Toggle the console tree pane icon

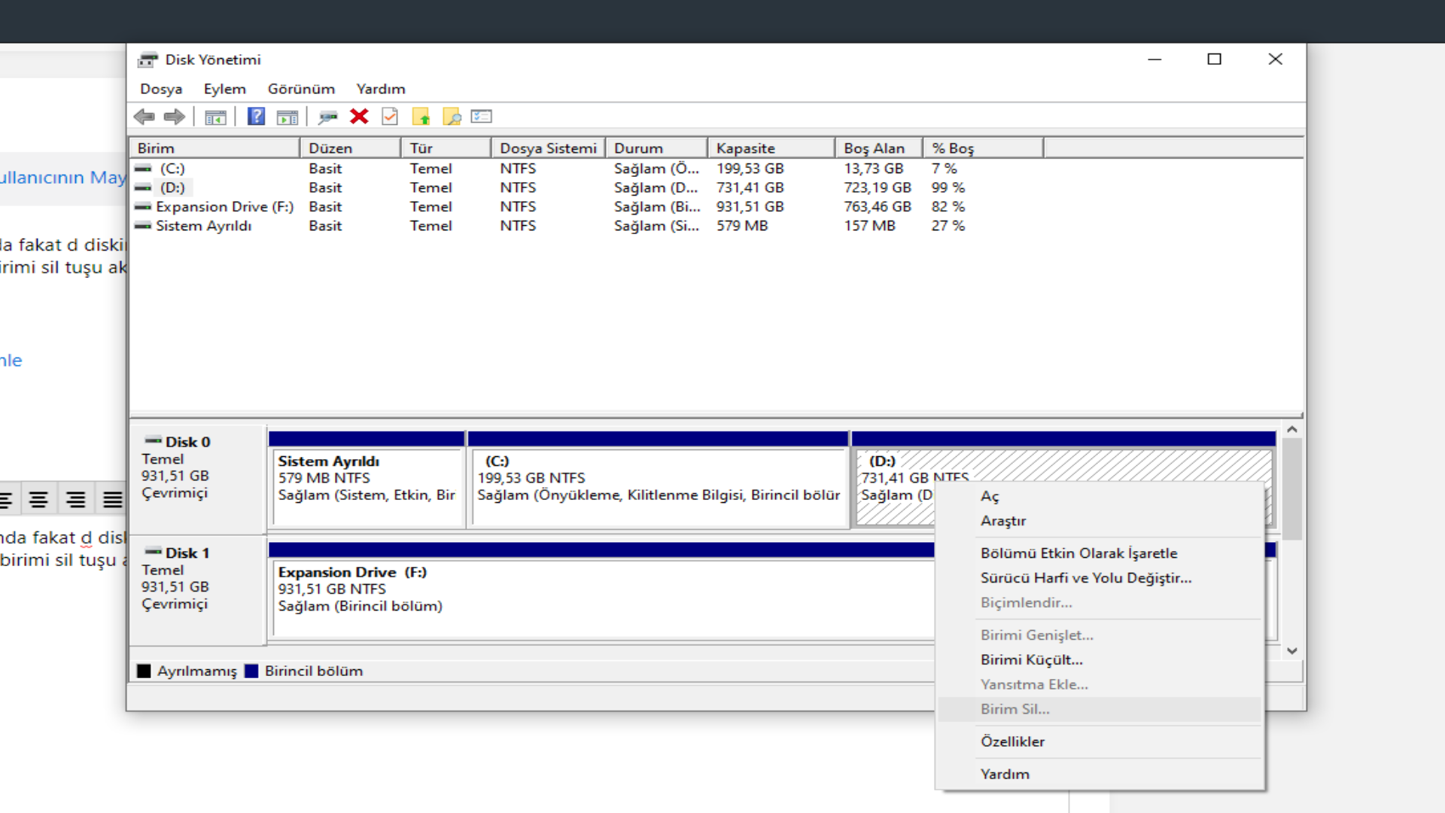tap(215, 117)
